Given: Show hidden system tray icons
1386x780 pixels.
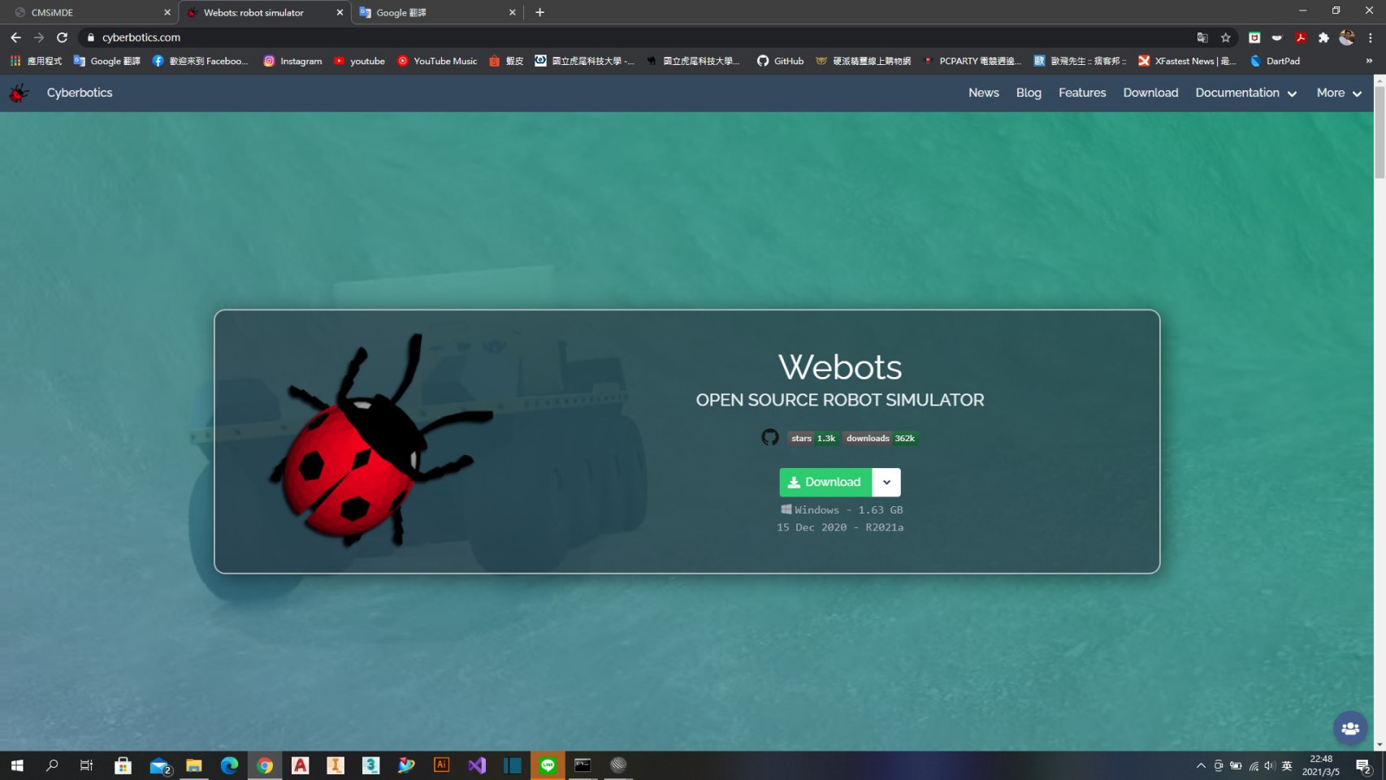Looking at the screenshot, I should coord(1201,765).
